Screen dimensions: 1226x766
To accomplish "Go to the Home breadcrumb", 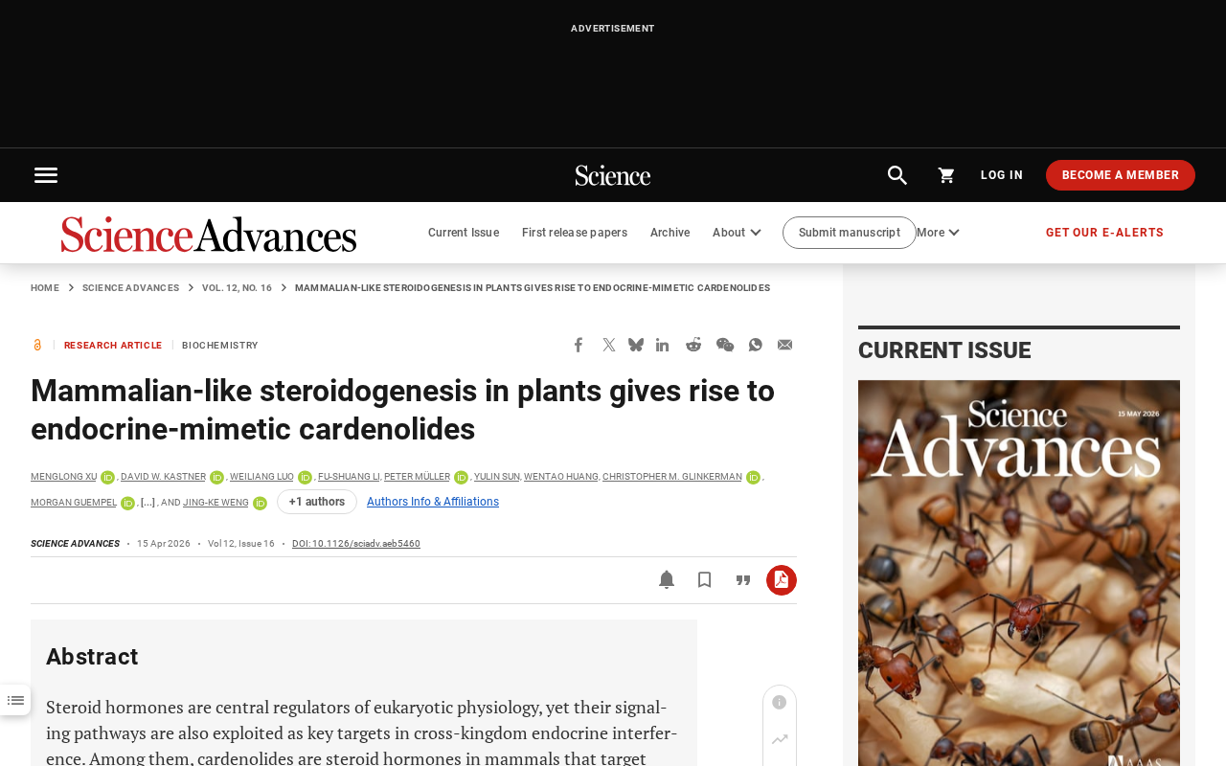I will [x=45, y=288].
